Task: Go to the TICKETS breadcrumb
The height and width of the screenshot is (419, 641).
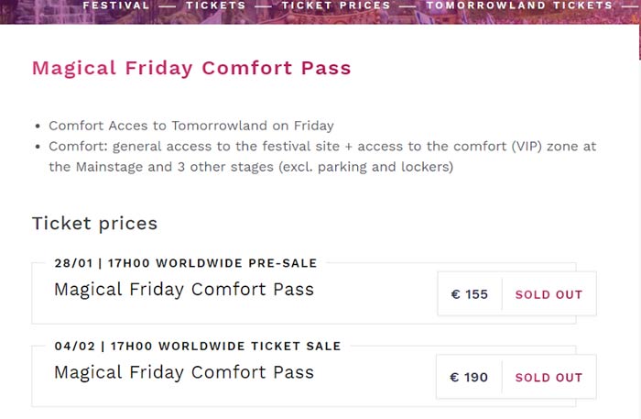Action: click(215, 5)
